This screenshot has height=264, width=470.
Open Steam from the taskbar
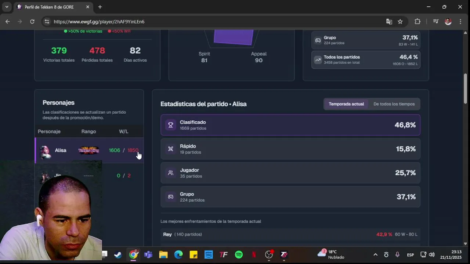tap(118, 254)
